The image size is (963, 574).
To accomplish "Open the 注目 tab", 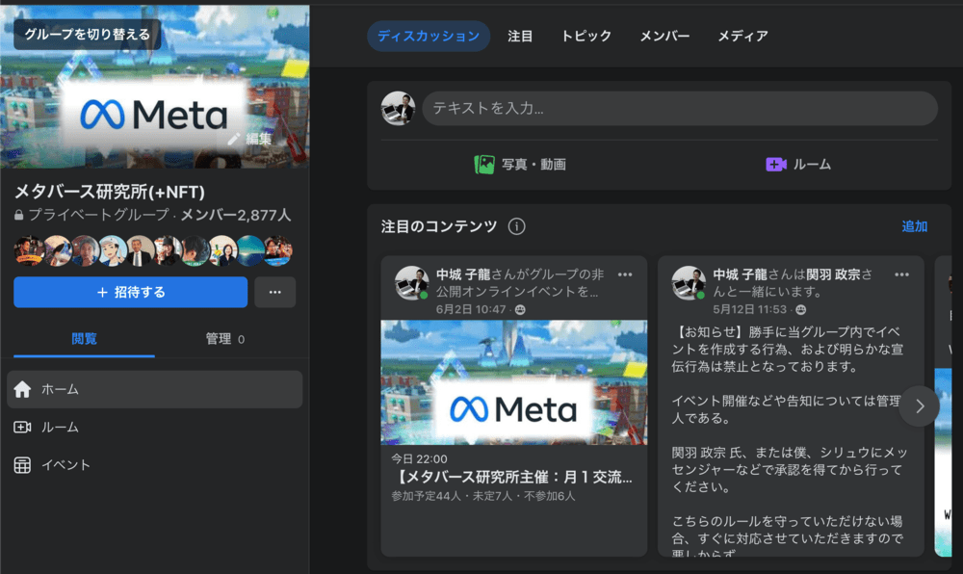I will [x=520, y=37].
